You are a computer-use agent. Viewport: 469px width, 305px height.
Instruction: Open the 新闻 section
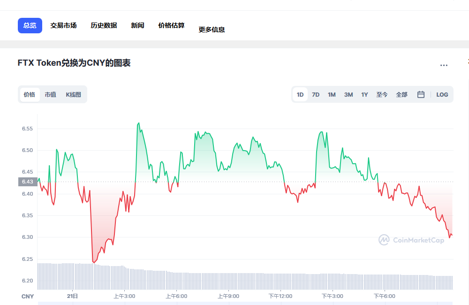(137, 25)
